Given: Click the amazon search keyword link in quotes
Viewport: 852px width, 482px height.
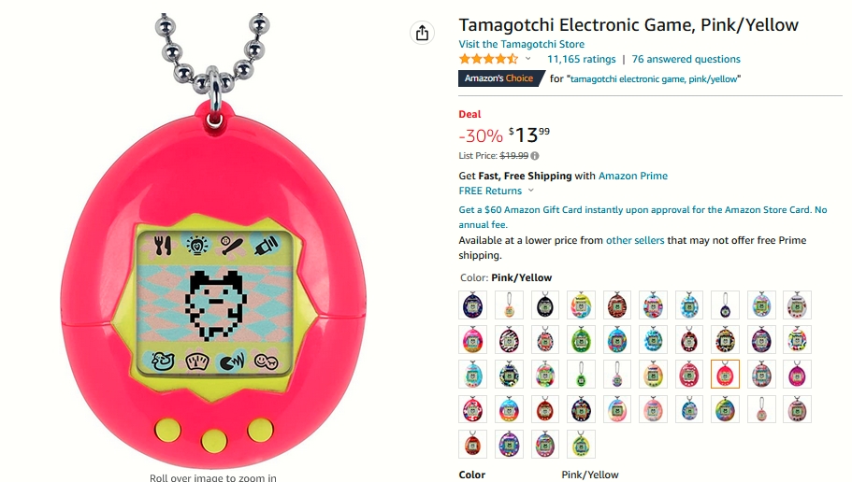Looking at the screenshot, I should click(654, 78).
